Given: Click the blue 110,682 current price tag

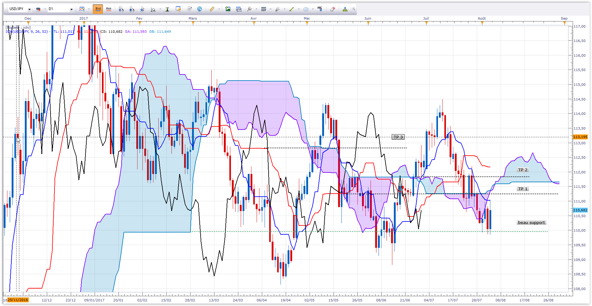Looking at the screenshot, I should tap(580, 210).
